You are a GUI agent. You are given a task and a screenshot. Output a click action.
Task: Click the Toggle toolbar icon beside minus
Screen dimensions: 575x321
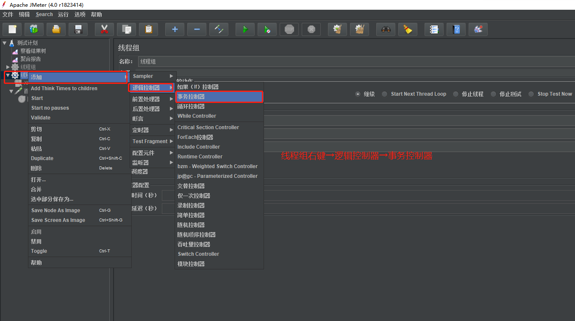[219, 29]
